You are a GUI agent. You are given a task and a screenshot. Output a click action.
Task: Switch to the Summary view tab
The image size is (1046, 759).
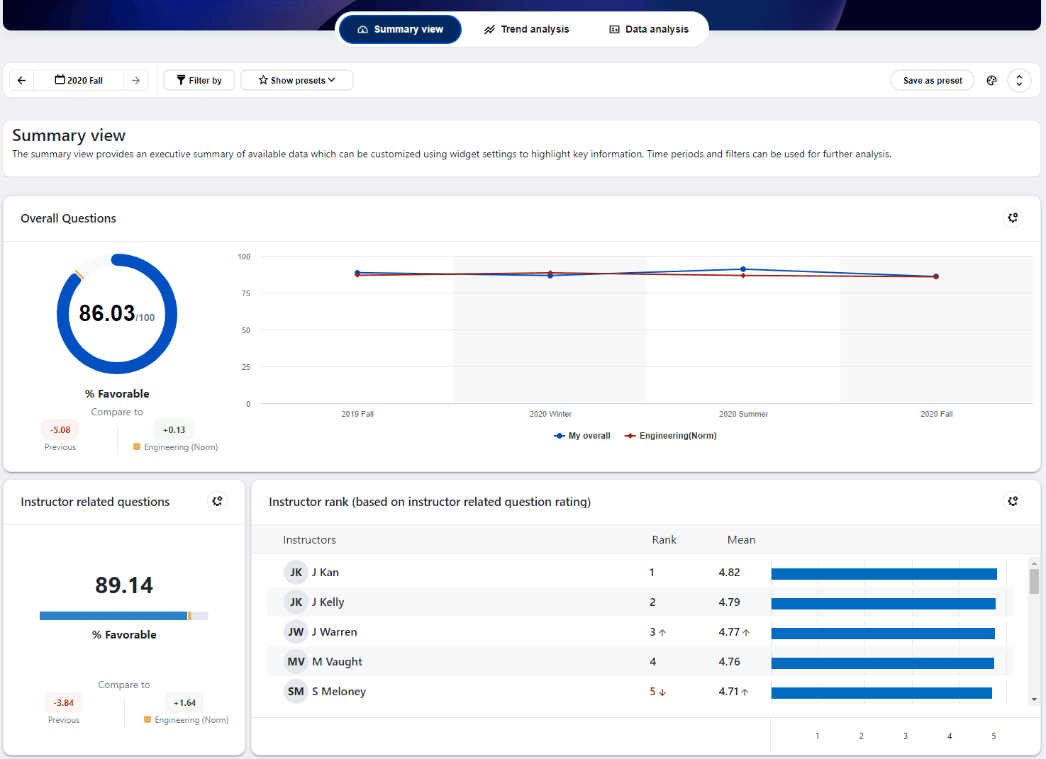coord(400,29)
